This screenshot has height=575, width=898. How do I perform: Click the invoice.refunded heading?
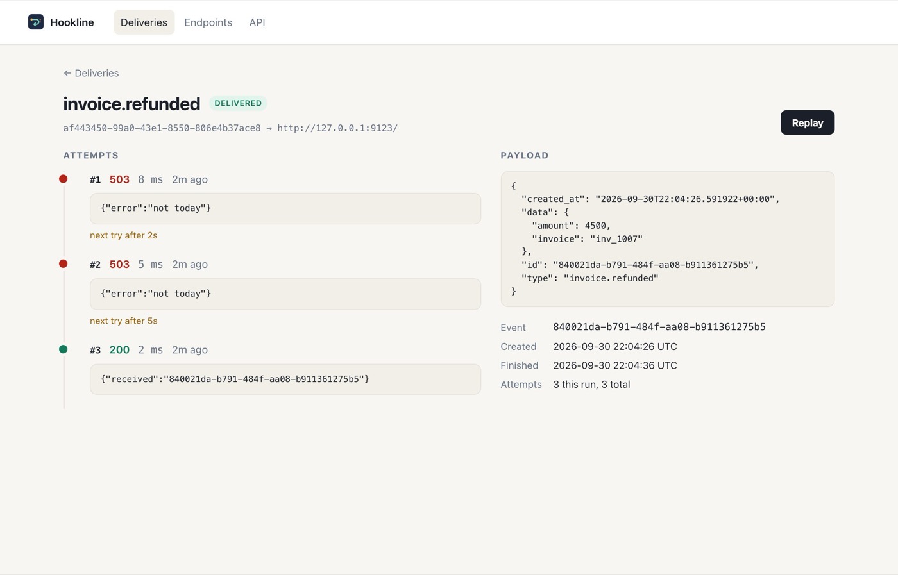131,103
